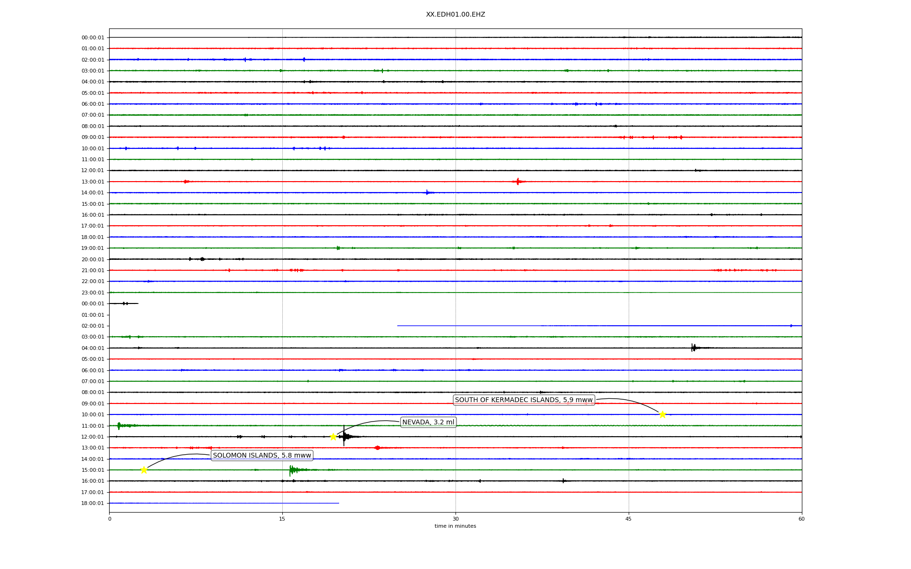Click the SOLOMON ISLANDS, 5.8 mww label
The height and width of the screenshot is (569, 911).
pyautogui.click(x=262, y=456)
